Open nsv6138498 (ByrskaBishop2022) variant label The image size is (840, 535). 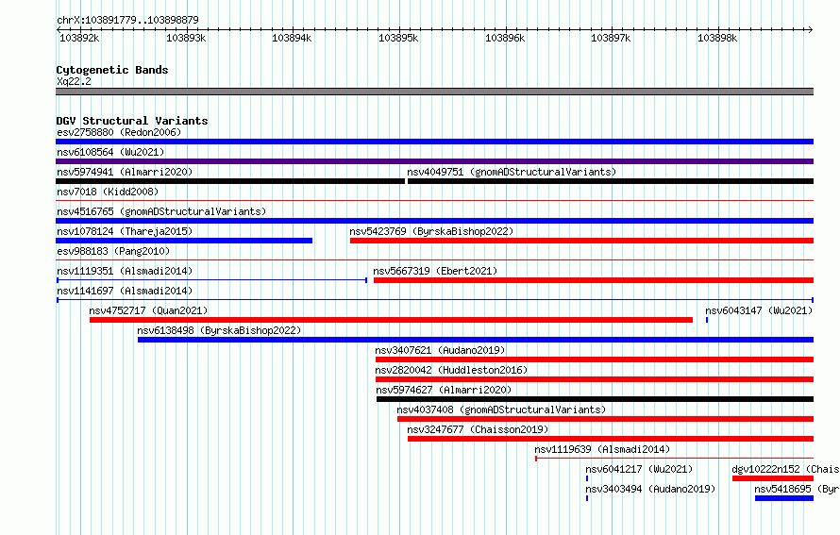click(219, 330)
